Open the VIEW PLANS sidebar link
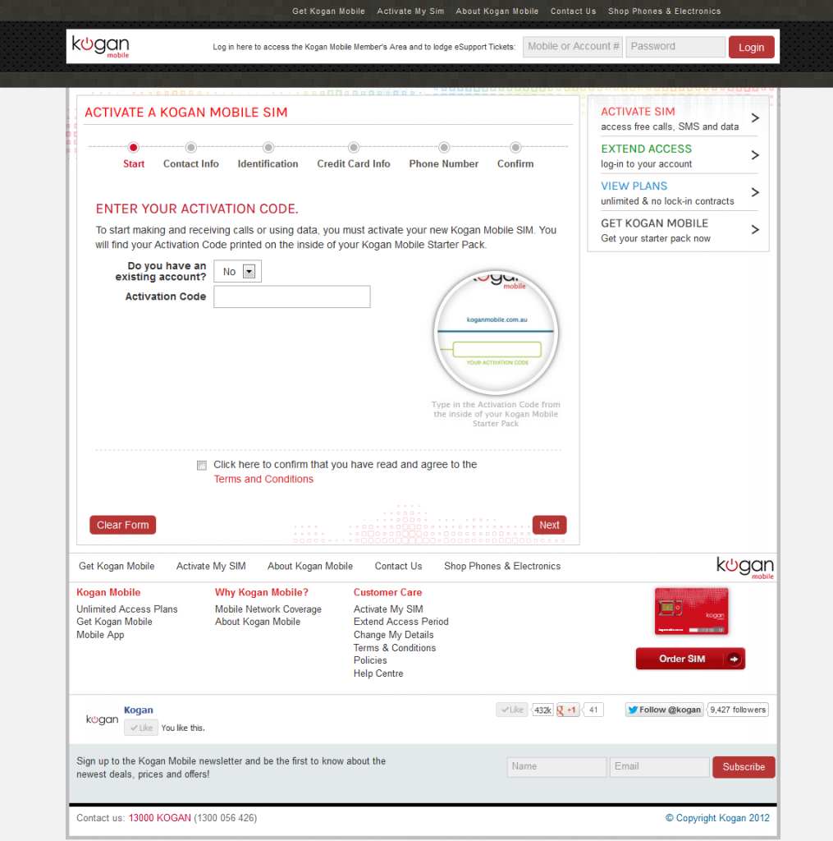833x841 pixels. (634, 186)
